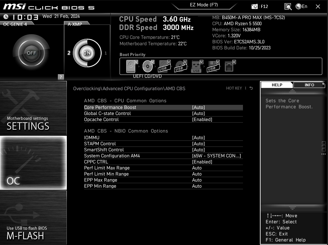
Task: Click the date Wed 21 Feb, 2024
Action: coord(61,16)
